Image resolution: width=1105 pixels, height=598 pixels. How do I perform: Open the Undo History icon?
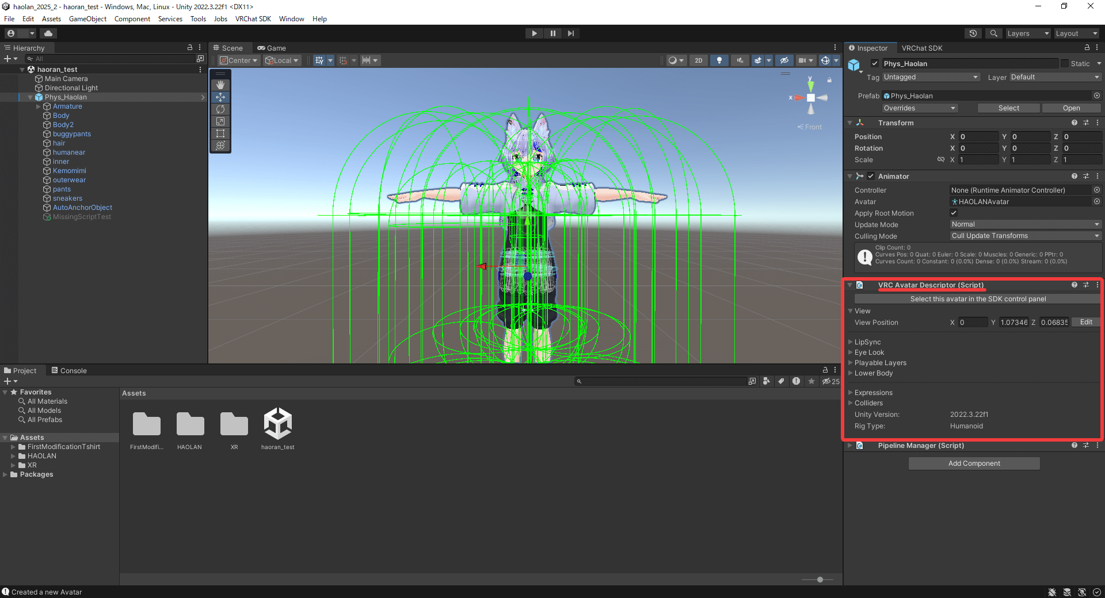point(973,33)
